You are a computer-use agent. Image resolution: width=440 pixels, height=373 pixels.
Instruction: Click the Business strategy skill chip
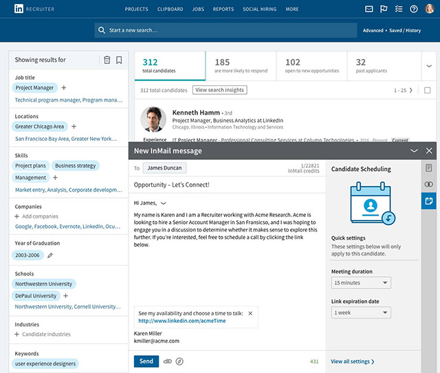[x=76, y=166]
